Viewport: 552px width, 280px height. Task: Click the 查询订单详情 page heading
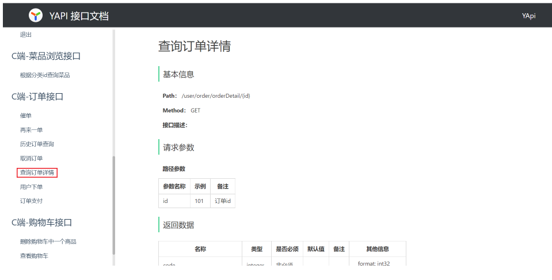click(x=195, y=46)
